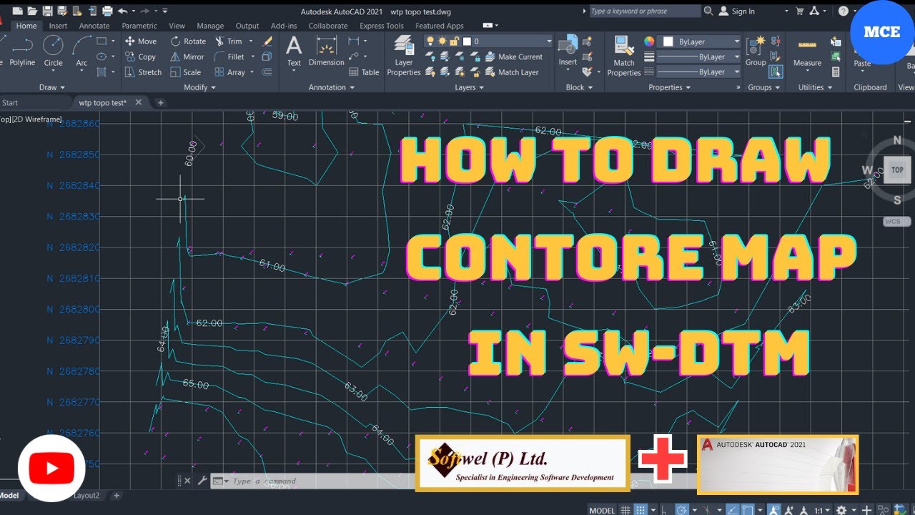Choose the Mirror tool
The height and width of the screenshot is (515, 915).
pos(187,57)
